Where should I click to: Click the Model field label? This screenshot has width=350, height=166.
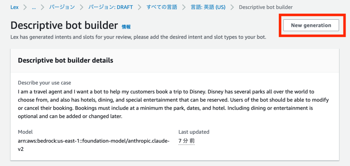click(25, 132)
